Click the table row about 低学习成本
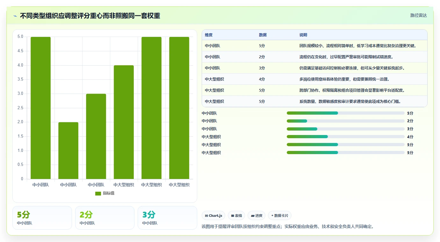This screenshot has height=242, width=440. (314, 46)
